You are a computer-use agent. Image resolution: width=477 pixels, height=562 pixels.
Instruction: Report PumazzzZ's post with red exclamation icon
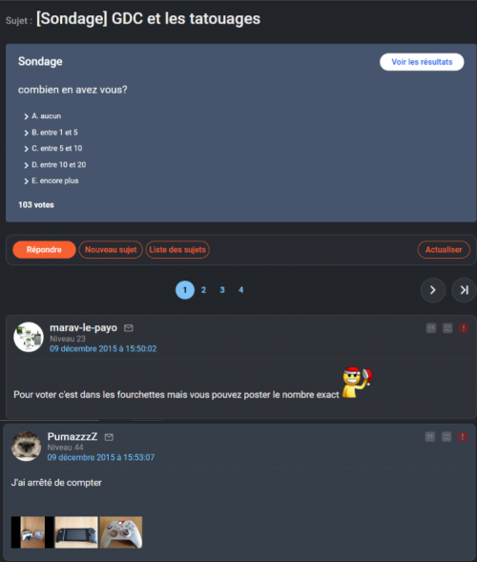[x=463, y=437]
